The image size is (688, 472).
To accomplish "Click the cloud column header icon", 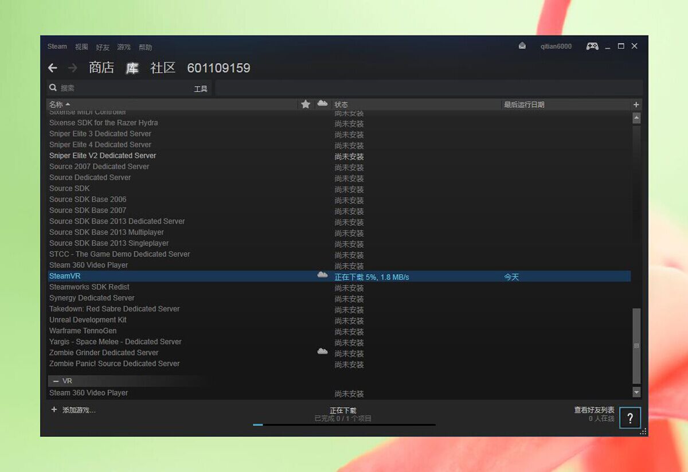I will [x=322, y=104].
